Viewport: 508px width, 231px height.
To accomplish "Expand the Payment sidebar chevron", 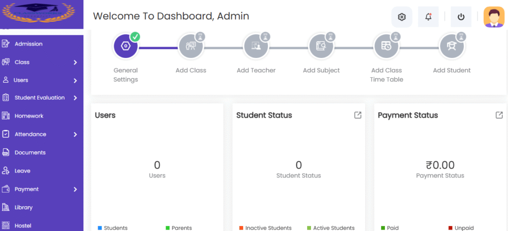I will [x=75, y=189].
